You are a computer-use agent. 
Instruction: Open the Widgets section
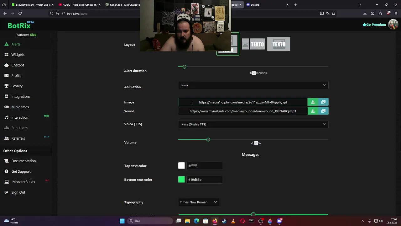click(18, 55)
